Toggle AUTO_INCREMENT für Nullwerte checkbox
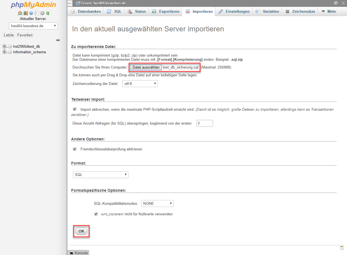Image resolution: width=347 pixels, height=255 pixels. pyautogui.click(x=96, y=214)
